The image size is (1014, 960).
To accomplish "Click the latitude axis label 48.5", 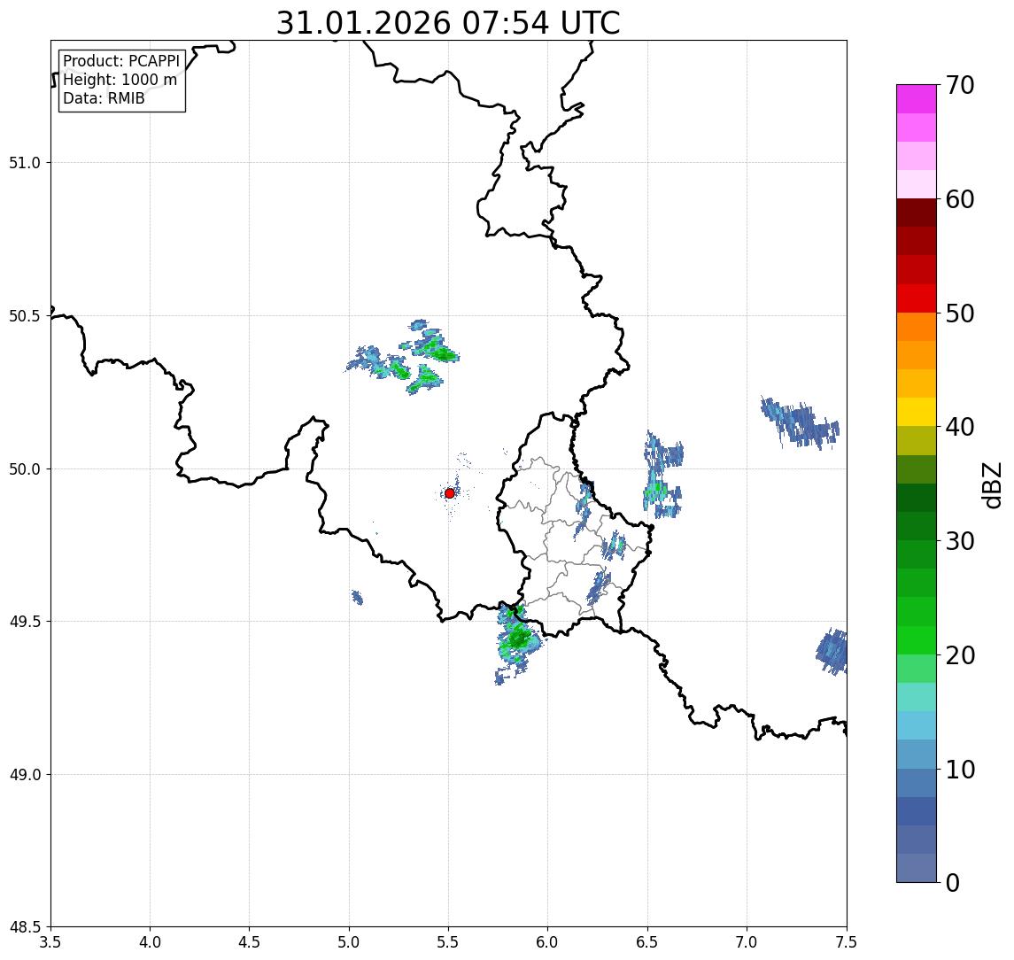I will click(25, 927).
